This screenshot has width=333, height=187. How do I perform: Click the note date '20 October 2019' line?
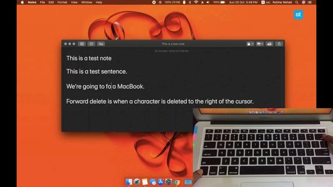tap(171, 51)
